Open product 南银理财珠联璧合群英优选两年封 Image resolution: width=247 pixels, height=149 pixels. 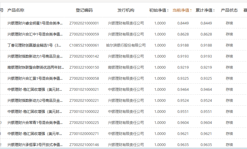tap(36, 67)
